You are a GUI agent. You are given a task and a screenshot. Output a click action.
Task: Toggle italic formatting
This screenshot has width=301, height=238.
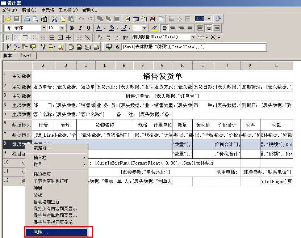pyautogui.click(x=80, y=28)
